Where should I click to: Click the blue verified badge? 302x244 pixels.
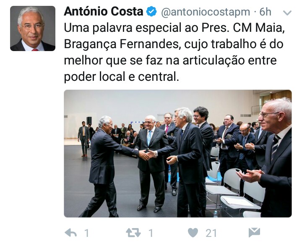[x=151, y=12]
